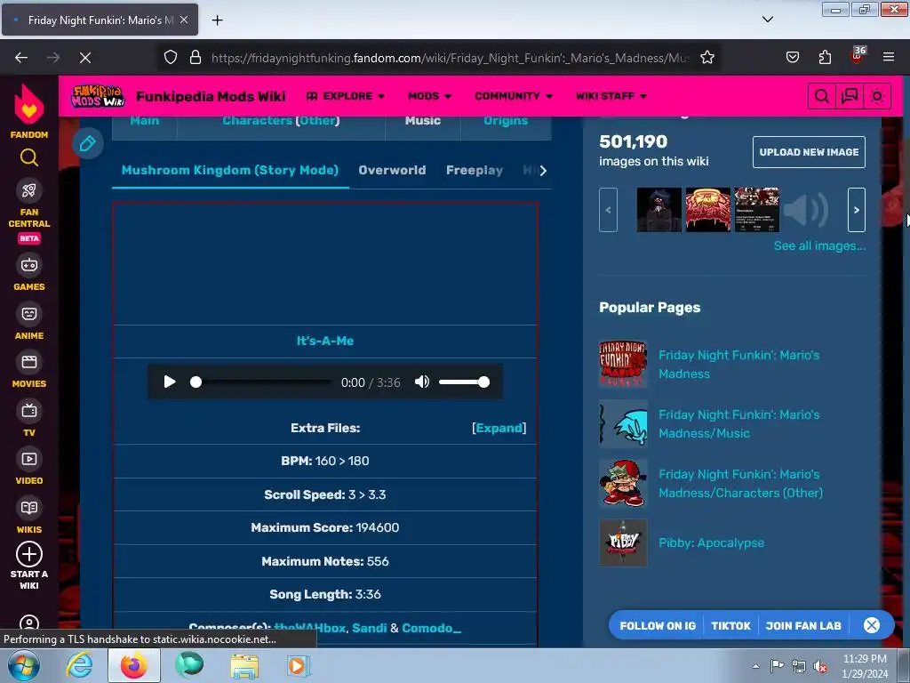910x683 pixels.
Task: Select Mushroom Kingdom (Story Mode) tab
Action: coord(230,170)
